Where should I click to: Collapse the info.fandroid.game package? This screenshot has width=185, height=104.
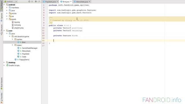[x=10, y=36]
